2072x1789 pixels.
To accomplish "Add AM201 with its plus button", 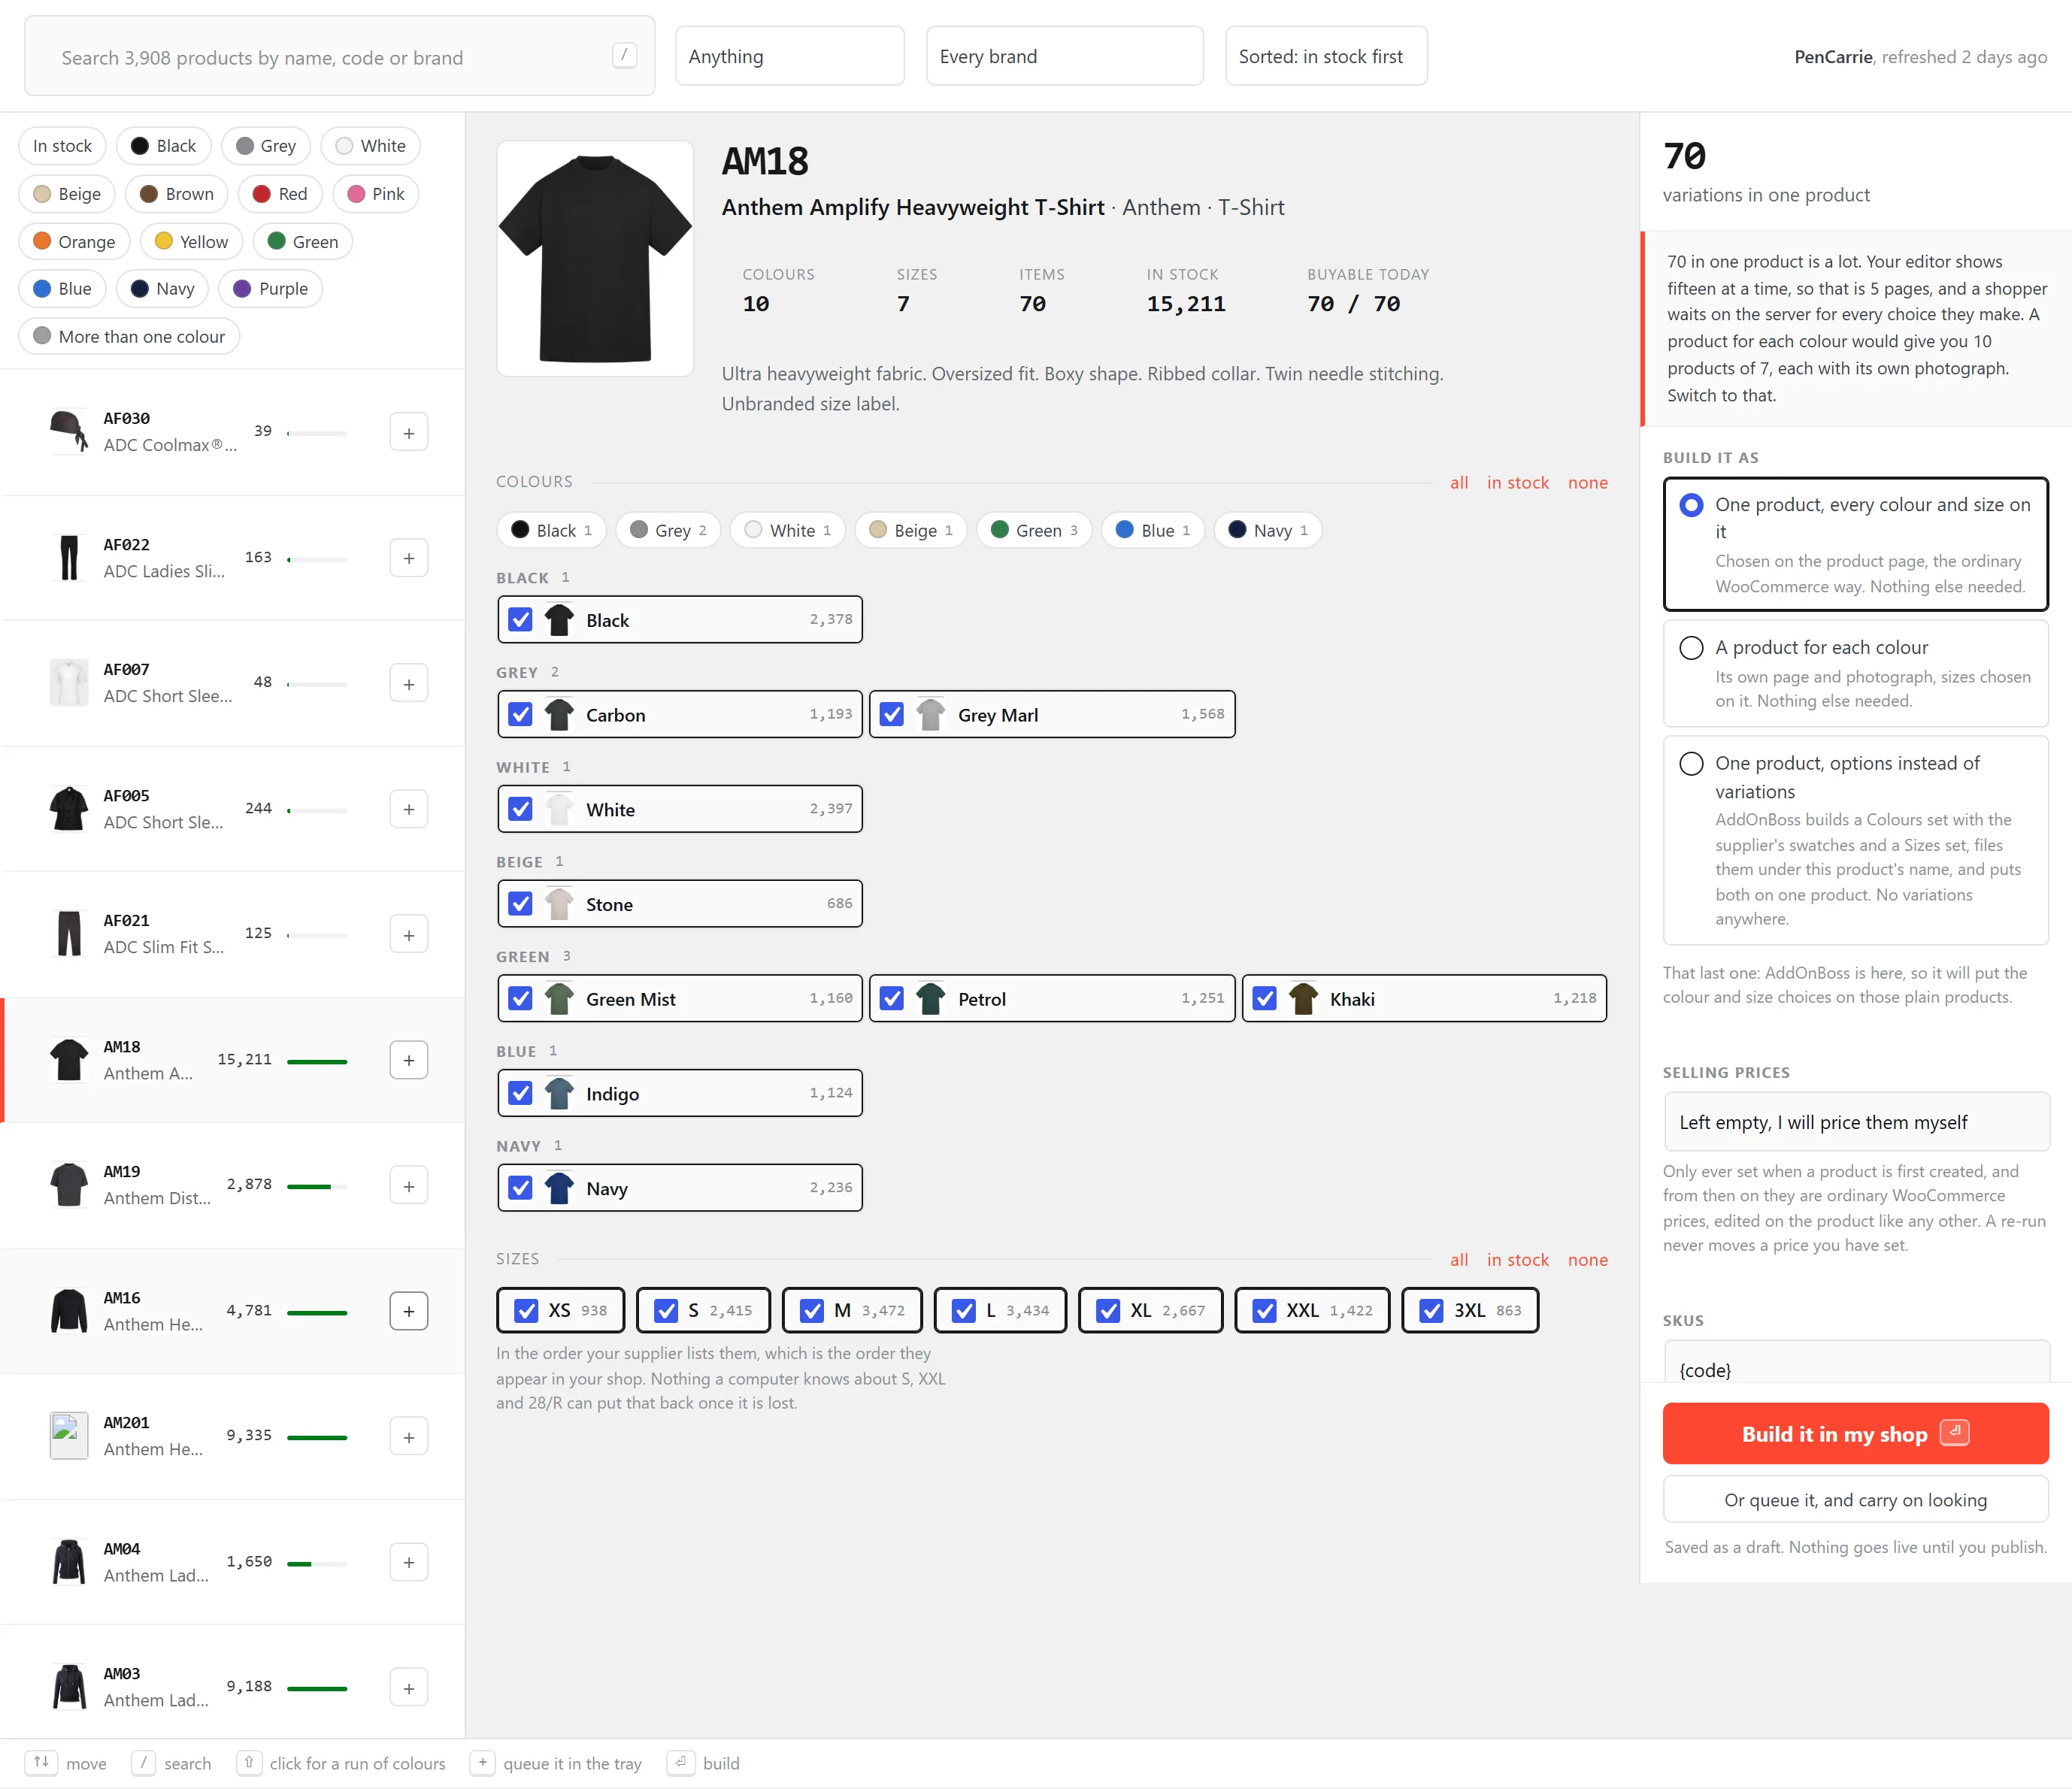I will [408, 1437].
